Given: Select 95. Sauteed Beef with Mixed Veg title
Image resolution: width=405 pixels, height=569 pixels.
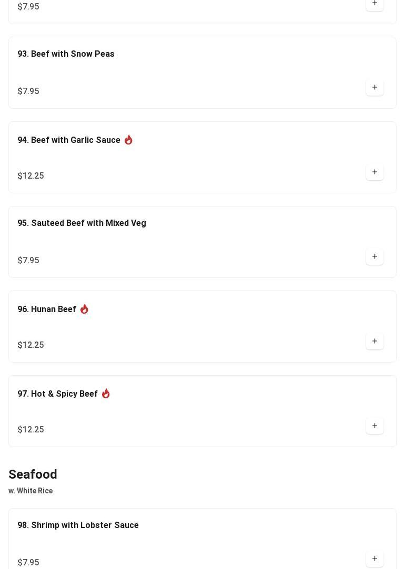Looking at the screenshot, I should click(x=82, y=223).
